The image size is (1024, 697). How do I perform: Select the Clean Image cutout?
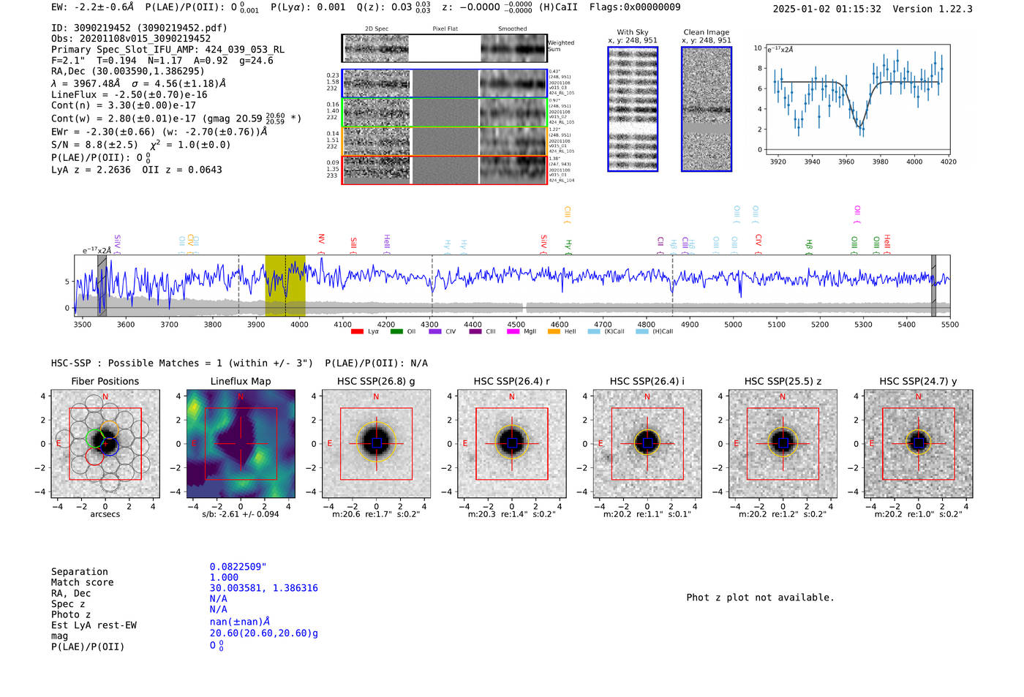coord(707,109)
